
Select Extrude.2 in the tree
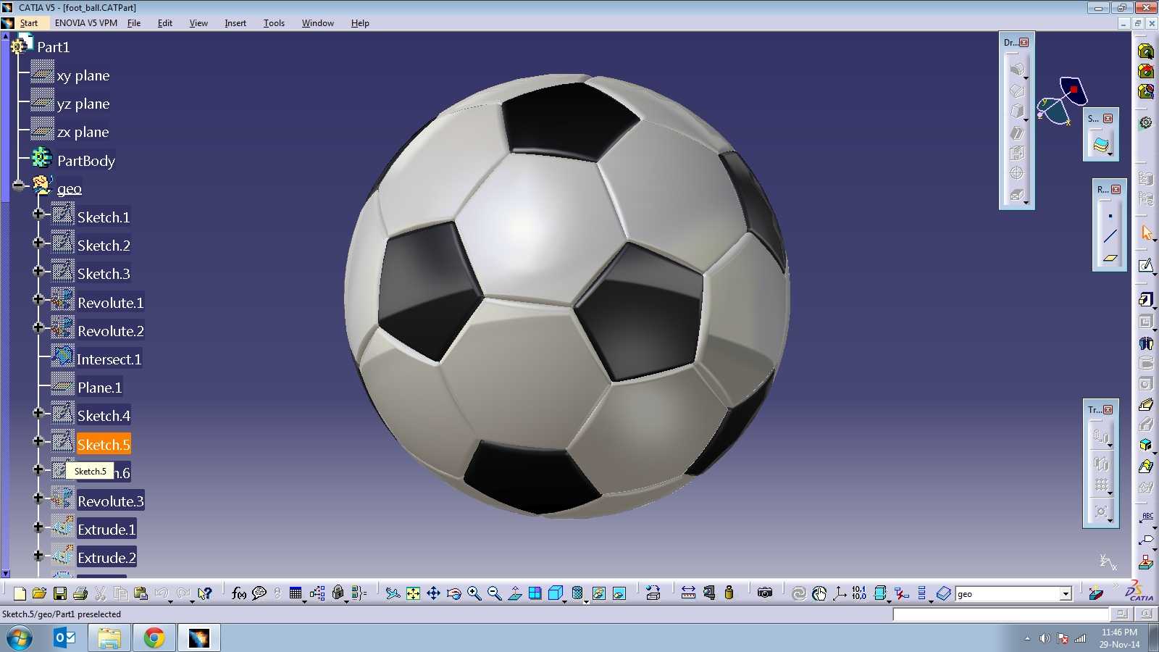pyautogui.click(x=106, y=558)
